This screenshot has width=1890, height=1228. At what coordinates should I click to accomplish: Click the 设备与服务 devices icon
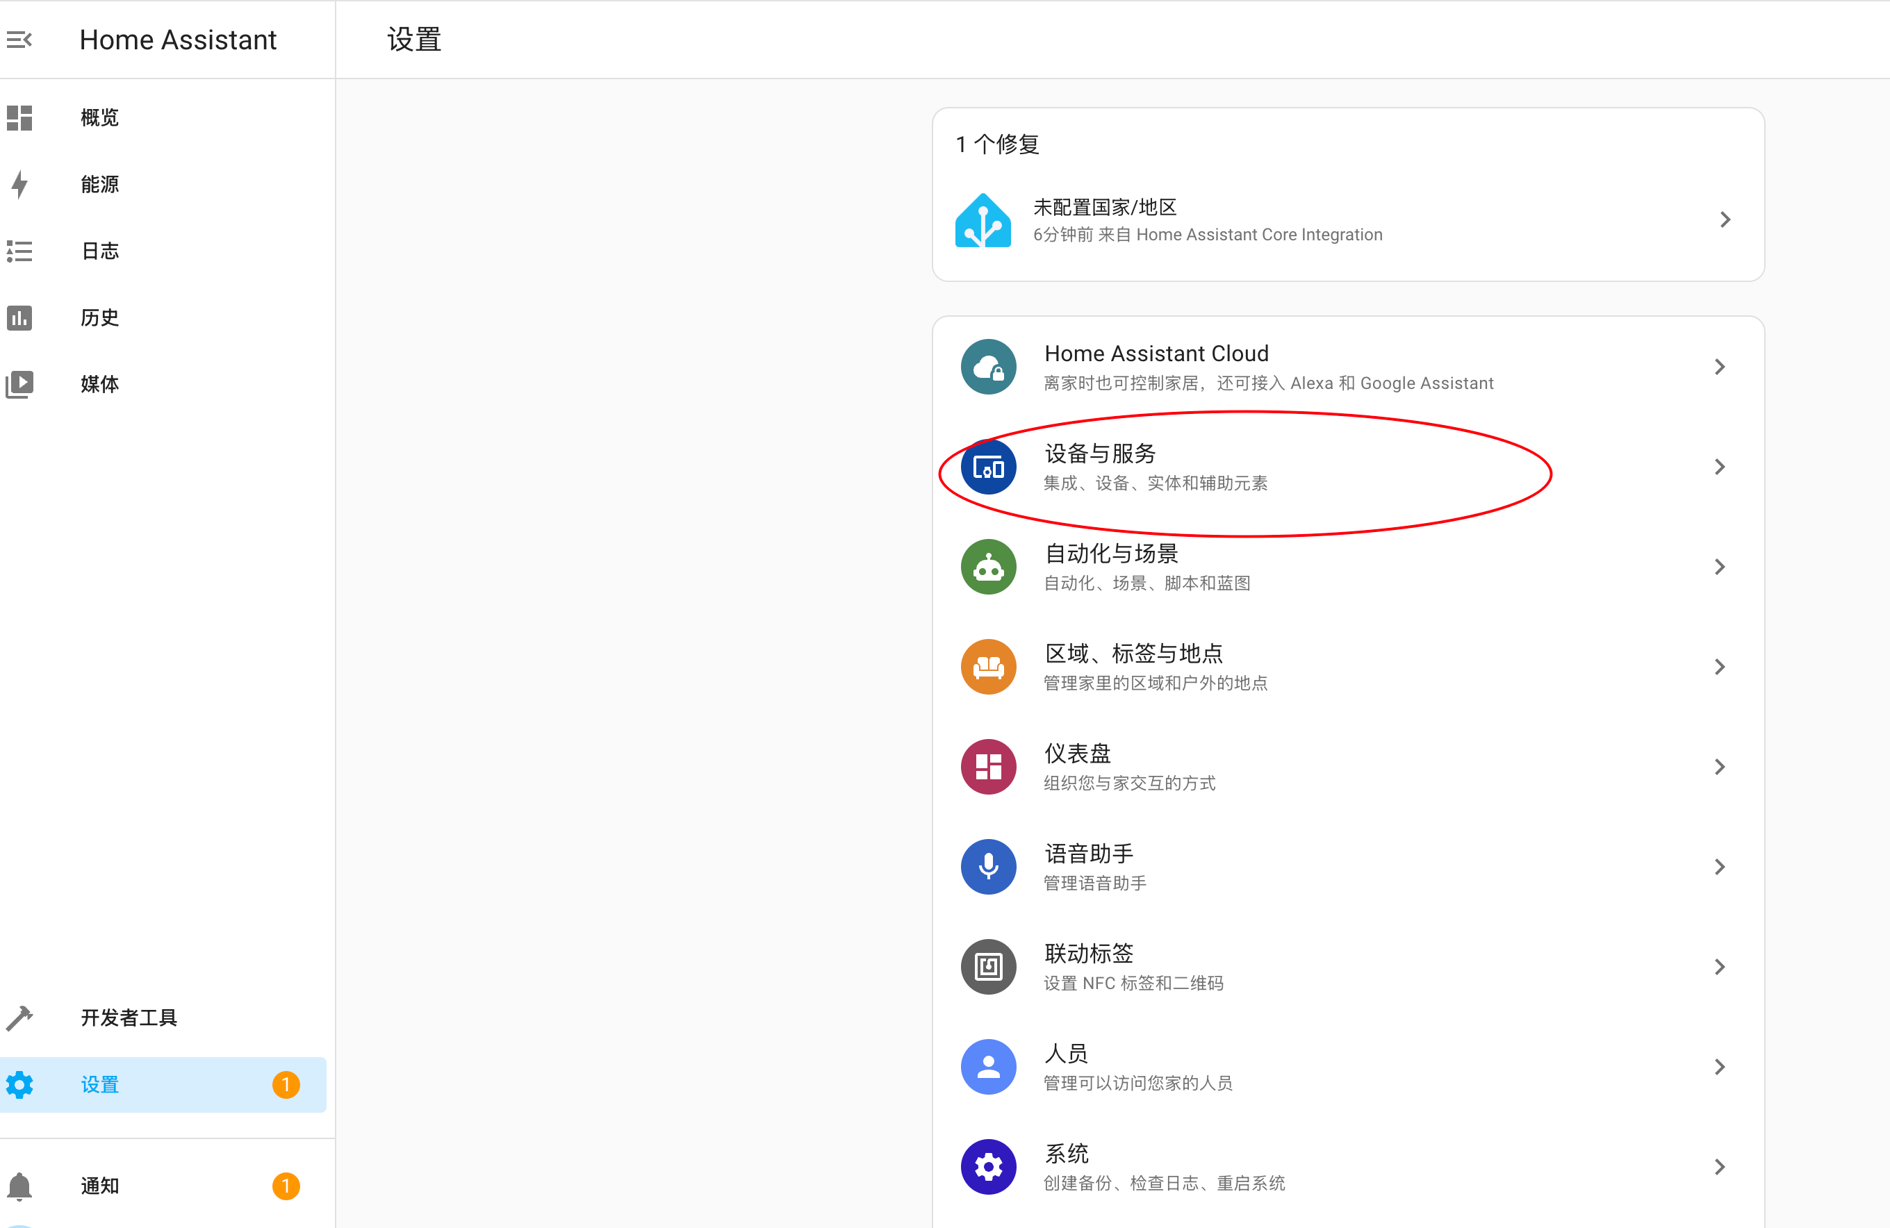(x=988, y=467)
